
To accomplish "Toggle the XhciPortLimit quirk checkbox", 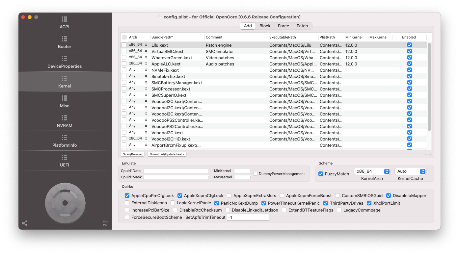I will coord(369,203).
